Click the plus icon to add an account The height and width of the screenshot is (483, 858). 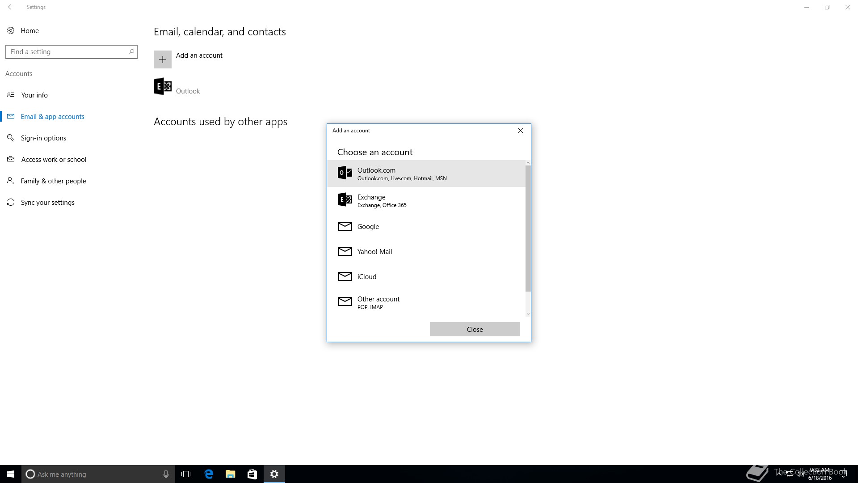pos(162,59)
